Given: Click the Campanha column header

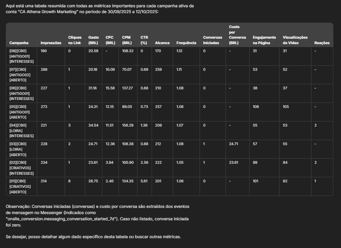Looking at the screenshot, I should tap(19, 43).
